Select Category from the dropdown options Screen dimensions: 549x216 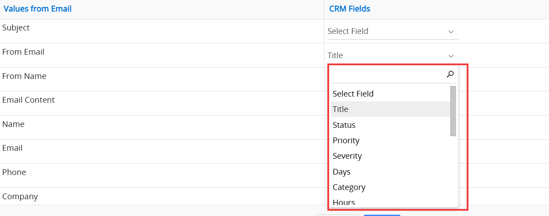349,187
